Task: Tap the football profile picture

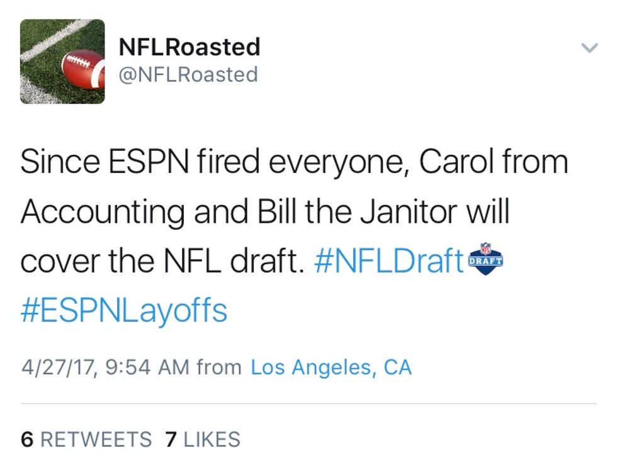Action: coord(62,61)
